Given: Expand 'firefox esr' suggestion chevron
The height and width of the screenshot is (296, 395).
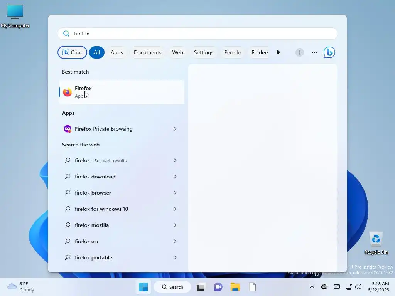Looking at the screenshot, I should (x=176, y=241).
